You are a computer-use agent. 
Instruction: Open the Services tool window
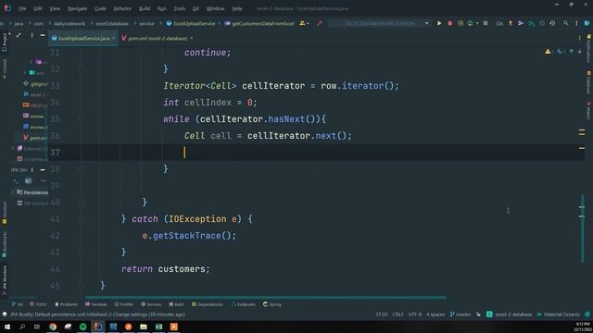click(x=151, y=304)
